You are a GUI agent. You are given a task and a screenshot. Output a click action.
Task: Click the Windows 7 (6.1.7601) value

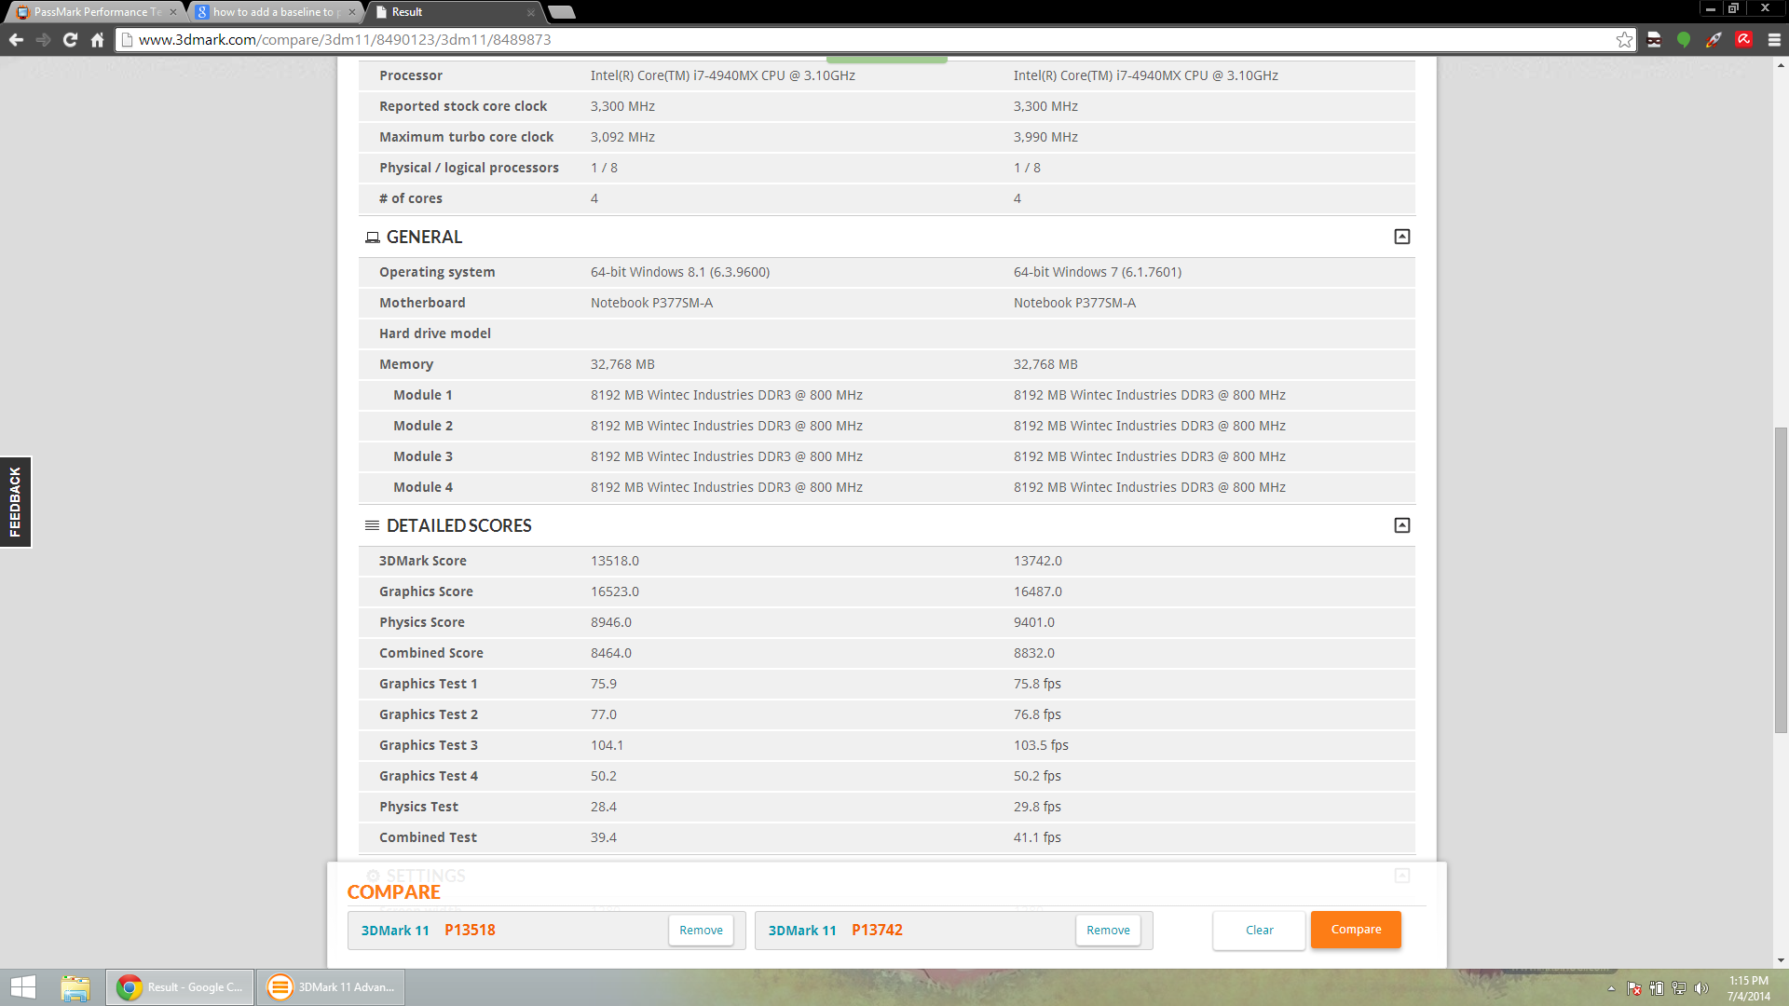point(1098,272)
